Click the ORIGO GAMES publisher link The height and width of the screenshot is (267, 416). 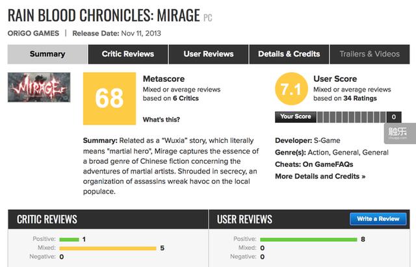pos(33,33)
